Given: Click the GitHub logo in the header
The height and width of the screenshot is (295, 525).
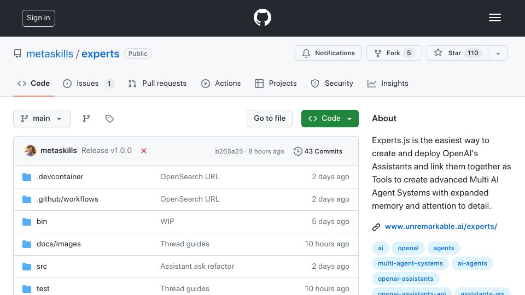Looking at the screenshot, I should [x=262, y=17].
